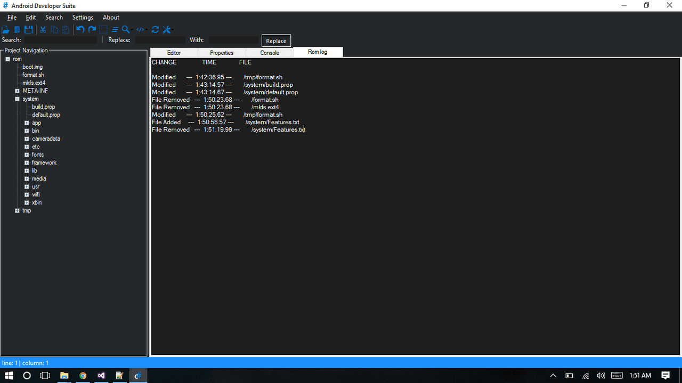Viewport: 682px width, 383px height.
Task: Expand the META-INF folder node
Action: 17,91
